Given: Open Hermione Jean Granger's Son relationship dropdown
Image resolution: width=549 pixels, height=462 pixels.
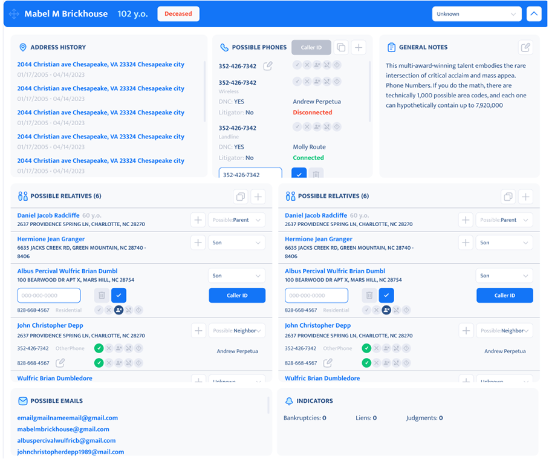Looking at the screenshot, I should pos(236,242).
